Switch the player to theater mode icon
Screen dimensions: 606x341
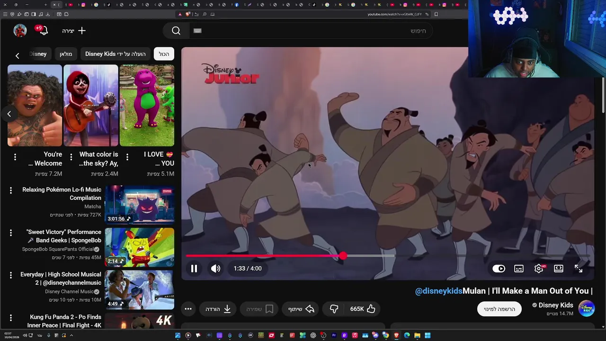point(559,269)
